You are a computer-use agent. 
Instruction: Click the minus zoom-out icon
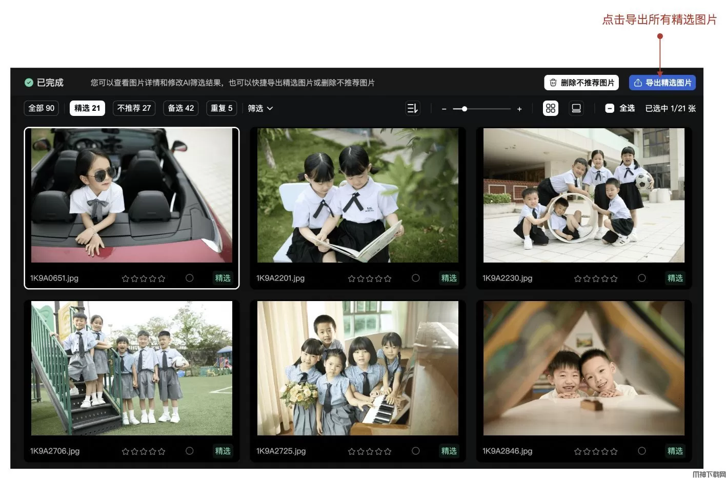tap(444, 109)
